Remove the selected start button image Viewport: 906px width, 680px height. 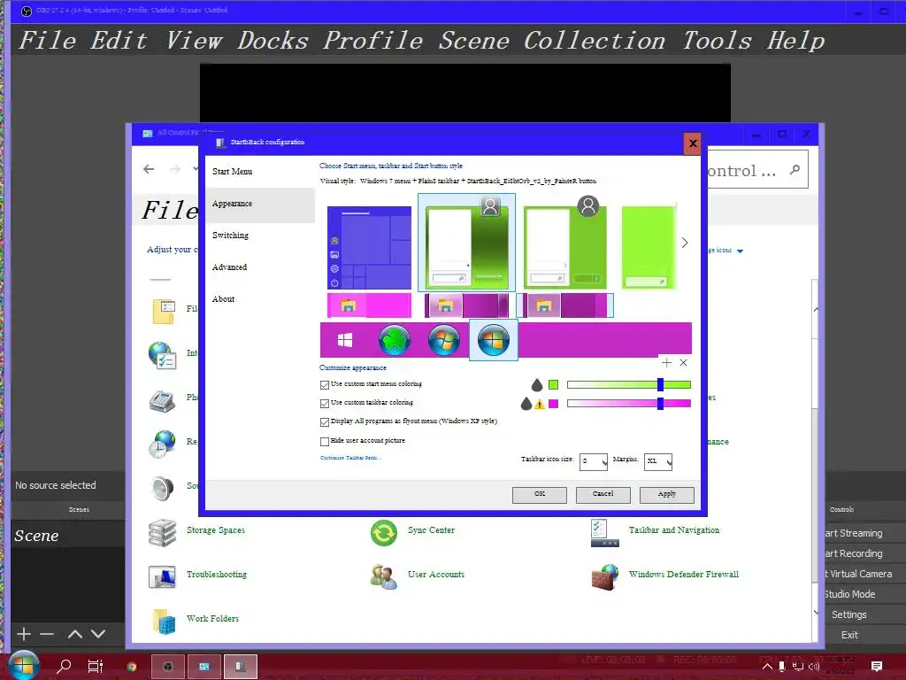[x=684, y=362]
